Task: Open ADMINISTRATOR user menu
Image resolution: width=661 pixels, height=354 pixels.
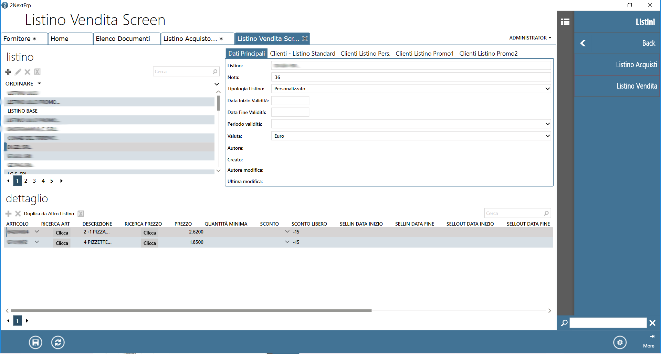Action: (x=530, y=38)
